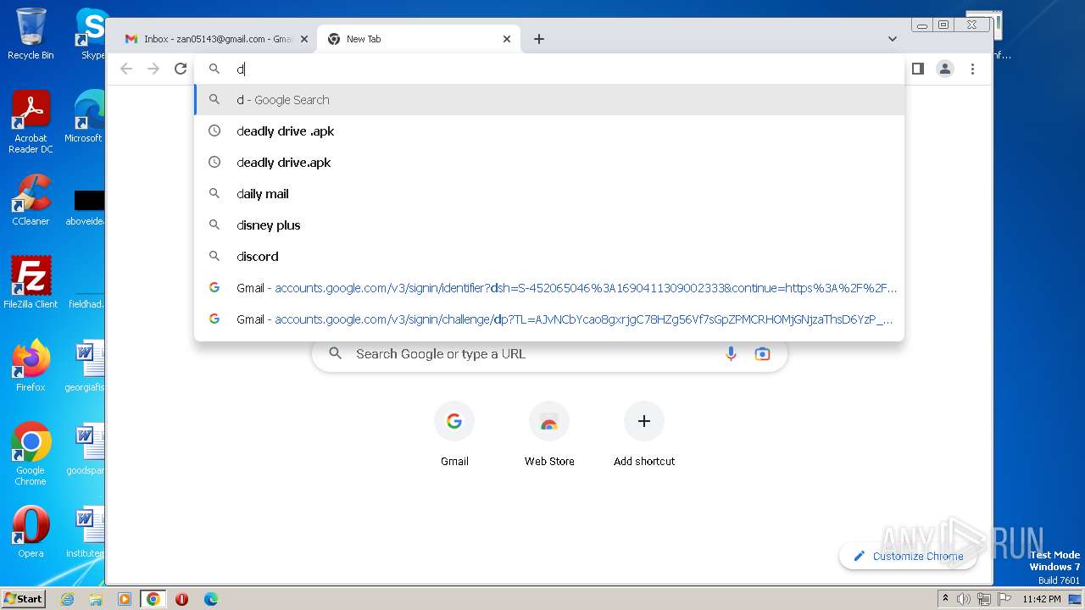Viewport: 1085px width, 610px height.
Task: Choose the 'deadly drive .apk' history suggestion
Action: click(549, 131)
